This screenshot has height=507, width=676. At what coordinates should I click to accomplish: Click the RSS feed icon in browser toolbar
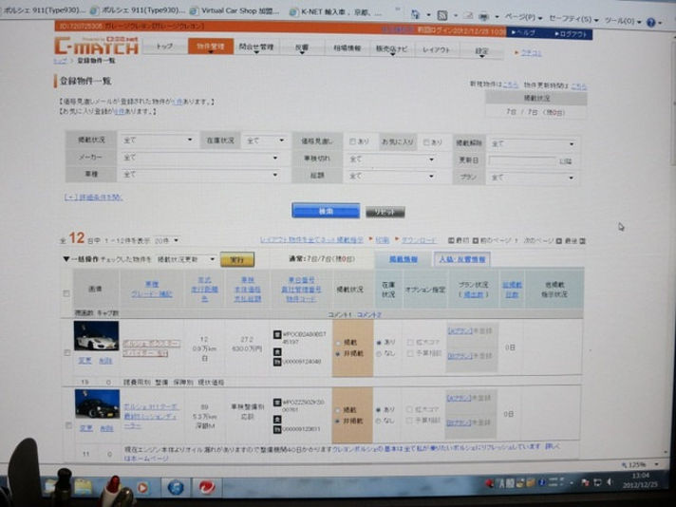(x=441, y=15)
